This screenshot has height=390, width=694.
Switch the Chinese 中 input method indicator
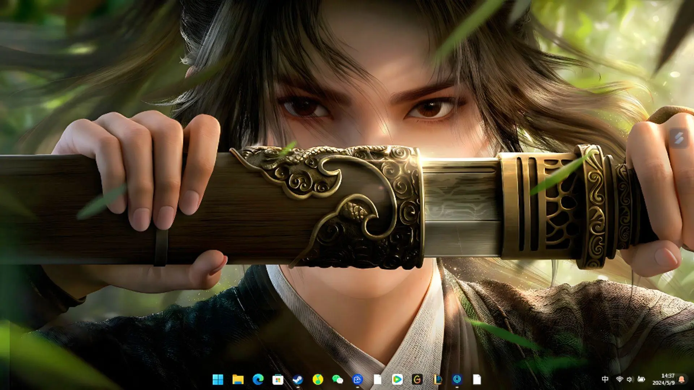[x=605, y=379]
